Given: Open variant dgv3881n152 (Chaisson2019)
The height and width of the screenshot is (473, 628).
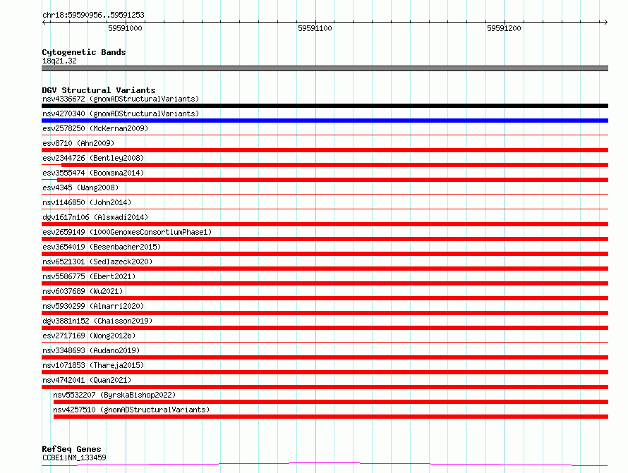Looking at the screenshot, I should tap(97, 321).
